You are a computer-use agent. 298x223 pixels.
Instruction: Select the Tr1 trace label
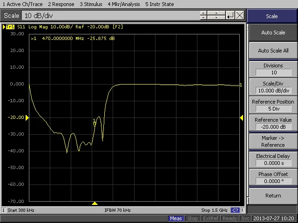[10, 27]
